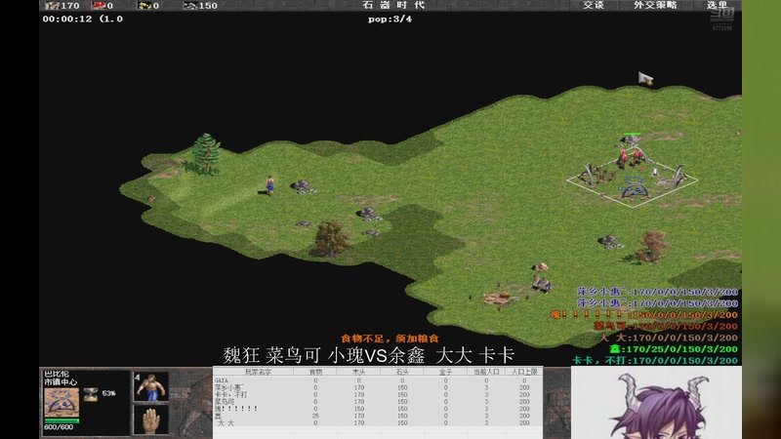The image size is (781, 439).
Task: Click the 石头 column header
Action: coord(402,372)
